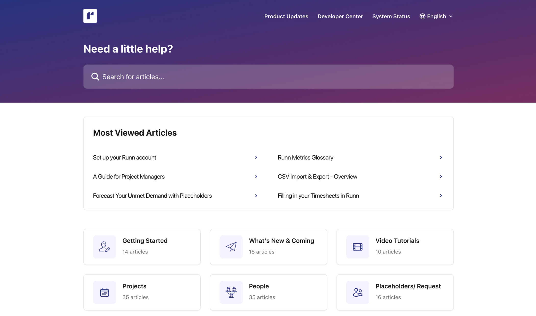Click 35 articles under People

[x=262, y=297]
